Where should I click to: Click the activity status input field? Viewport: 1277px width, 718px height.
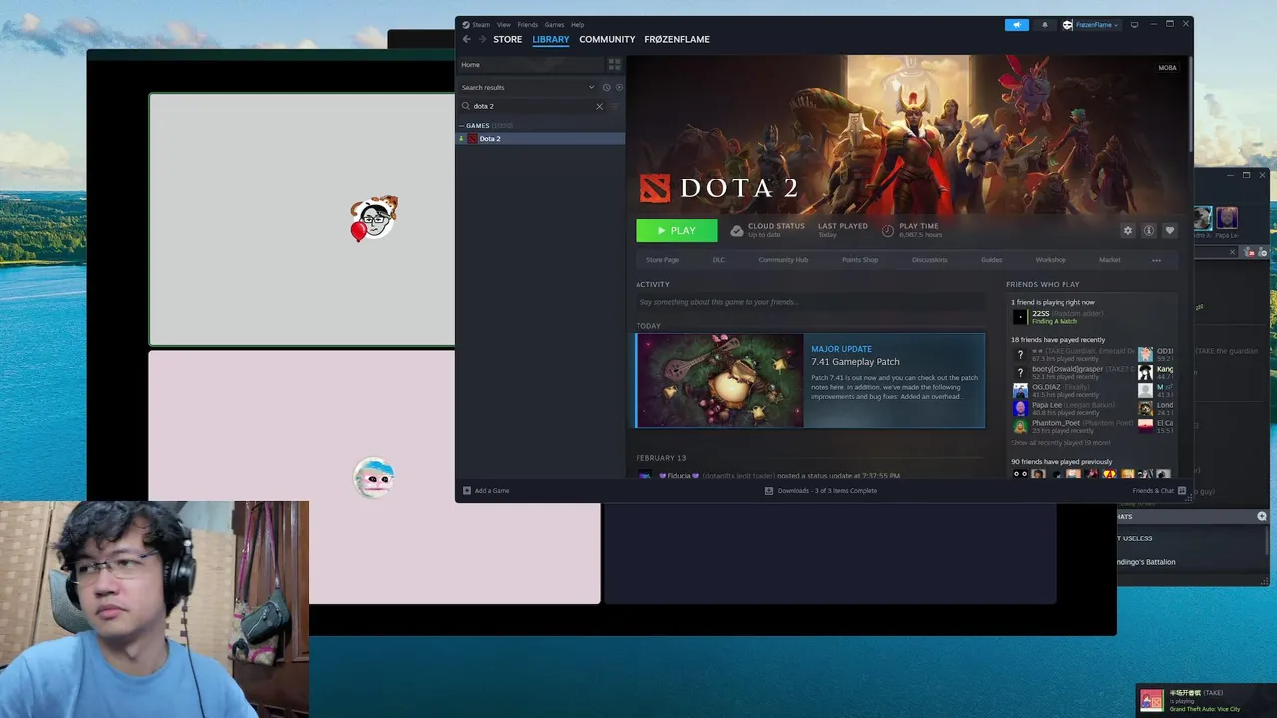pos(810,302)
